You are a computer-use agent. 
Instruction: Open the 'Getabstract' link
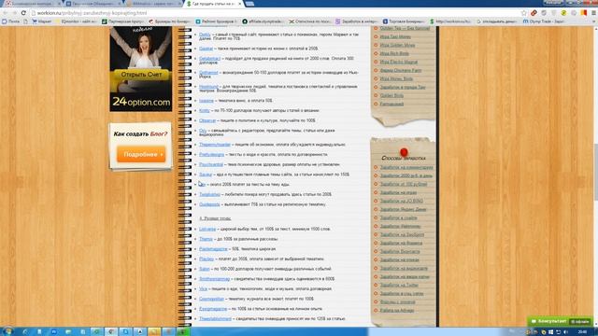[209, 58]
